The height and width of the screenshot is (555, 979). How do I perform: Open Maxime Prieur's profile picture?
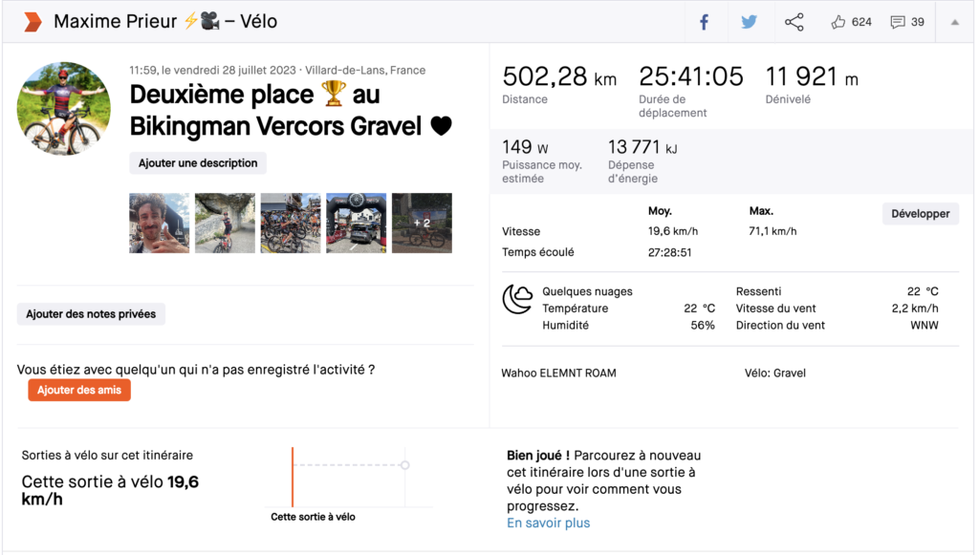[x=64, y=109]
